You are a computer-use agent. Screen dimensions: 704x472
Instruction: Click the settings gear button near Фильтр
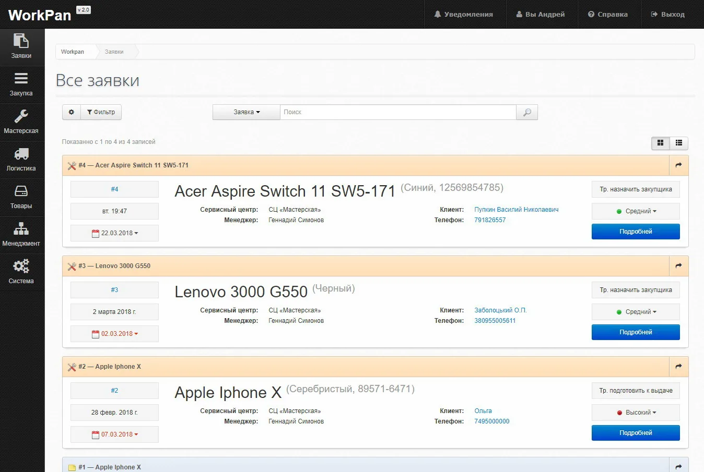(72, 112)
